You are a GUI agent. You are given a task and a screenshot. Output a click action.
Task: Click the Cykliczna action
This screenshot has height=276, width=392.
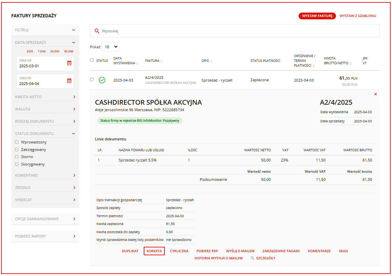click(x=179, y=251)
